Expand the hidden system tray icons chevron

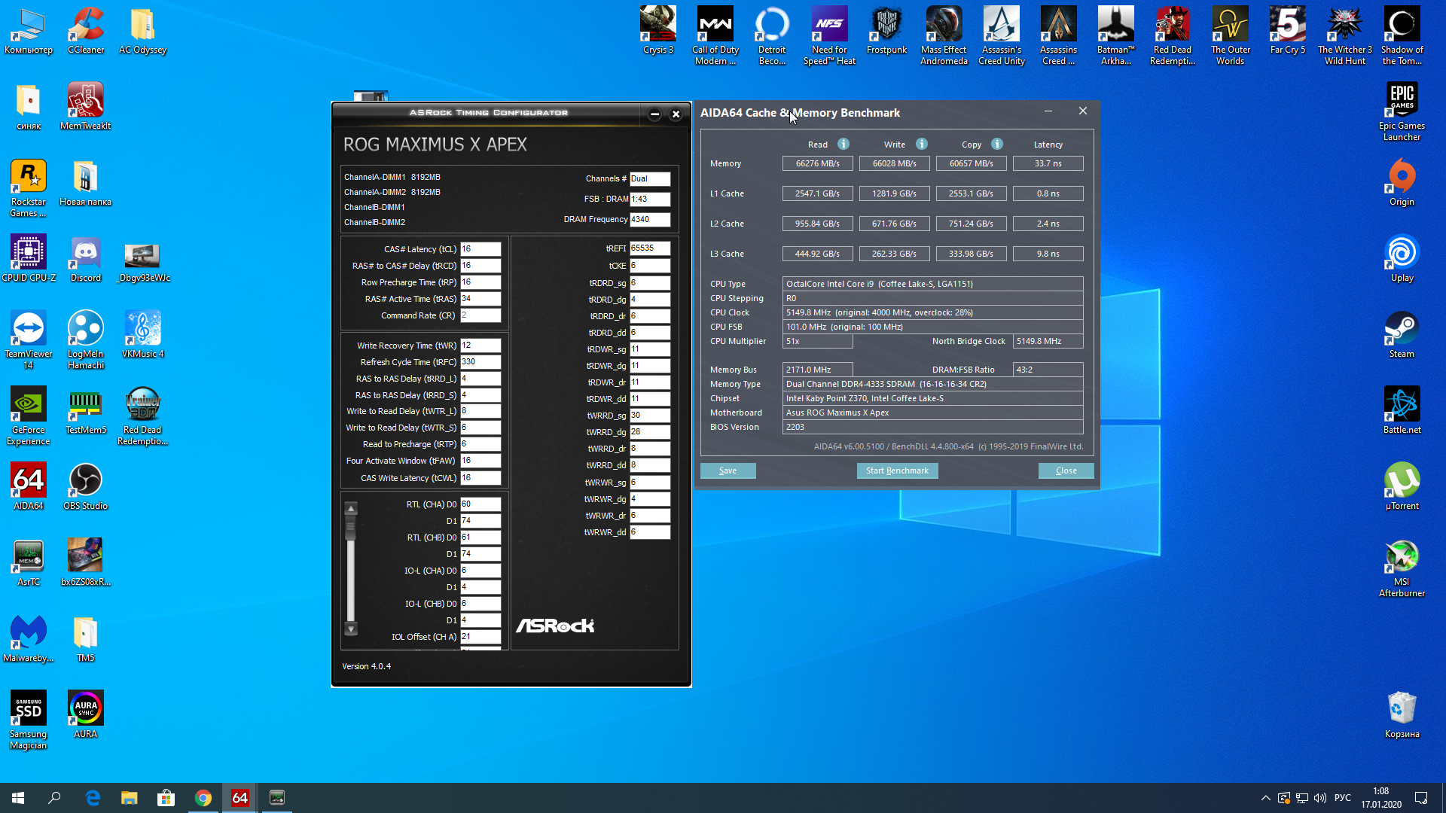[x=1266, y=798]
